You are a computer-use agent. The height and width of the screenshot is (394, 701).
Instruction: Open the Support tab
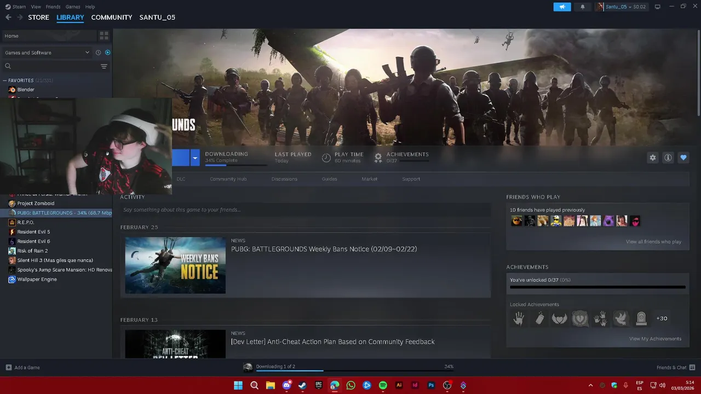pos(411,179)
